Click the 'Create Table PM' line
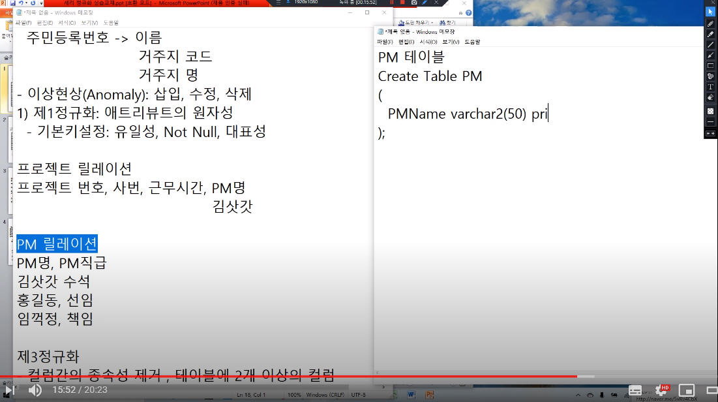Screen dimensions: 718x402 coord(430,76)
